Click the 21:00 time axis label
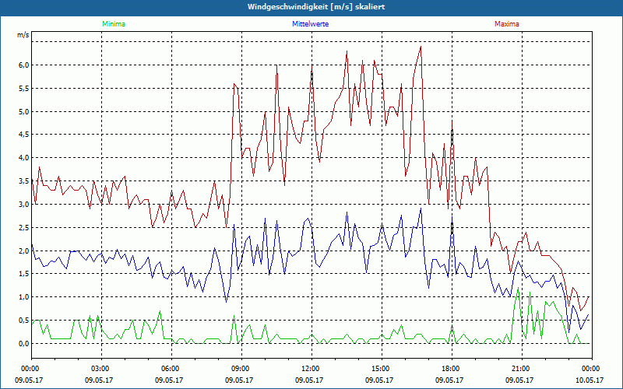Image resolution: width=623 pixels, height=389 pixels. (522, 369)
